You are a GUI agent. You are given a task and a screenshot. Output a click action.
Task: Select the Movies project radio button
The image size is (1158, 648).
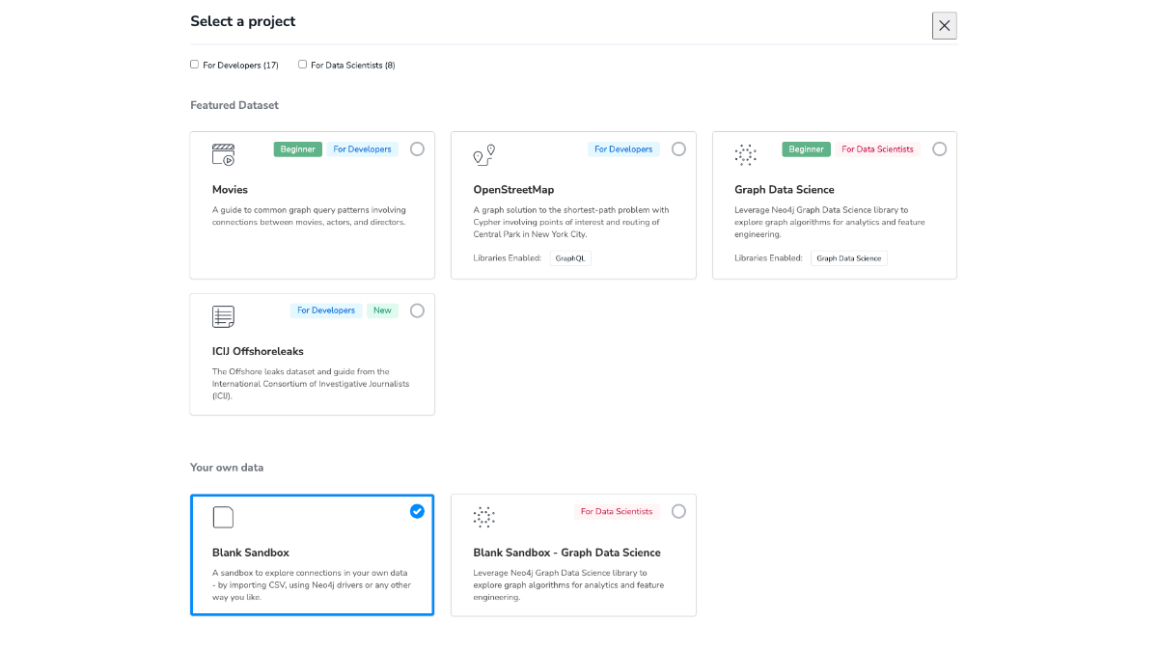(x=417, y=149)
